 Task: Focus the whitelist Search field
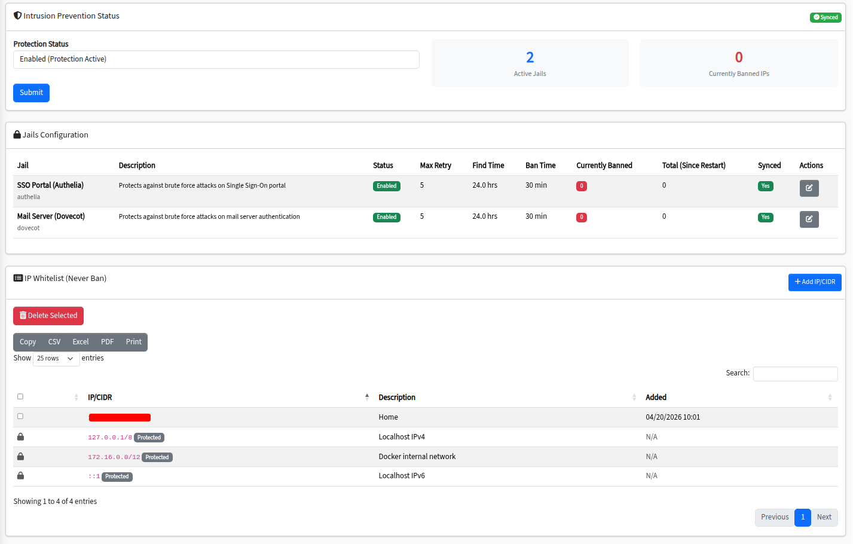795,374
